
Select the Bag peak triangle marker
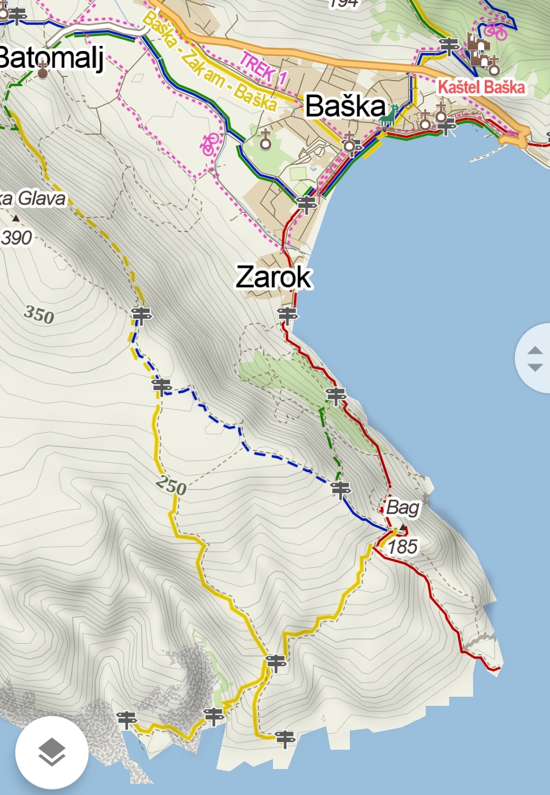pyautogui.click(x=403, y=527)
